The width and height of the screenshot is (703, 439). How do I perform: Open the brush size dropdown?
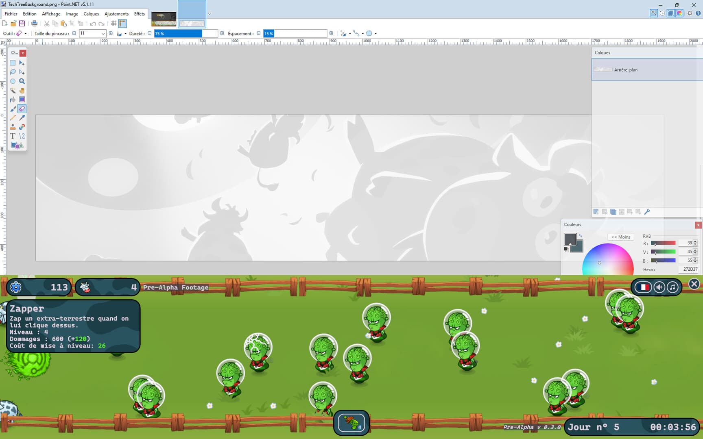click(102, 33)
